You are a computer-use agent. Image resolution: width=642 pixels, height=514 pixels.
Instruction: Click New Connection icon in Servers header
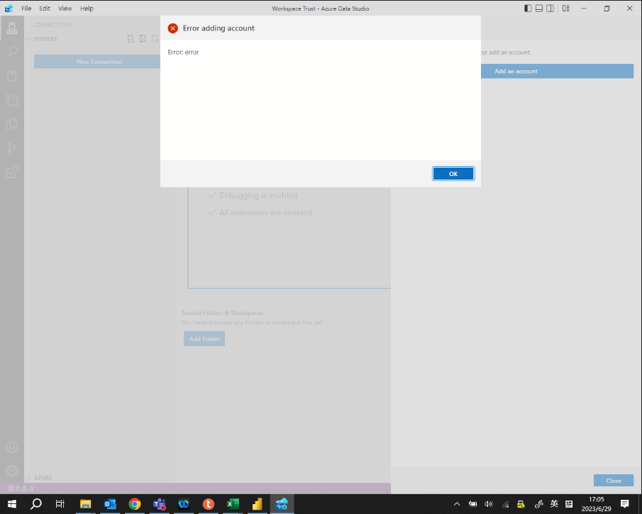[x=131, y=39]
